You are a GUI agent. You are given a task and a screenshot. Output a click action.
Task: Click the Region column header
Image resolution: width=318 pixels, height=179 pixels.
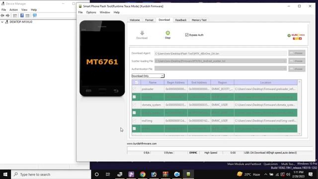point(223,83)
